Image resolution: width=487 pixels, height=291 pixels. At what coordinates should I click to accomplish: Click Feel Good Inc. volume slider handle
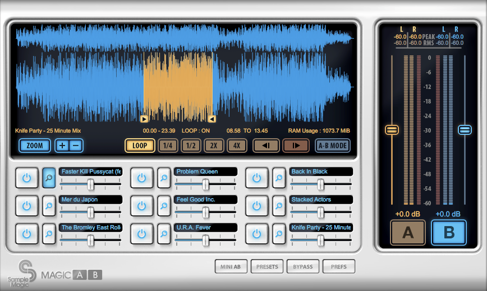[x=205, y=212]
